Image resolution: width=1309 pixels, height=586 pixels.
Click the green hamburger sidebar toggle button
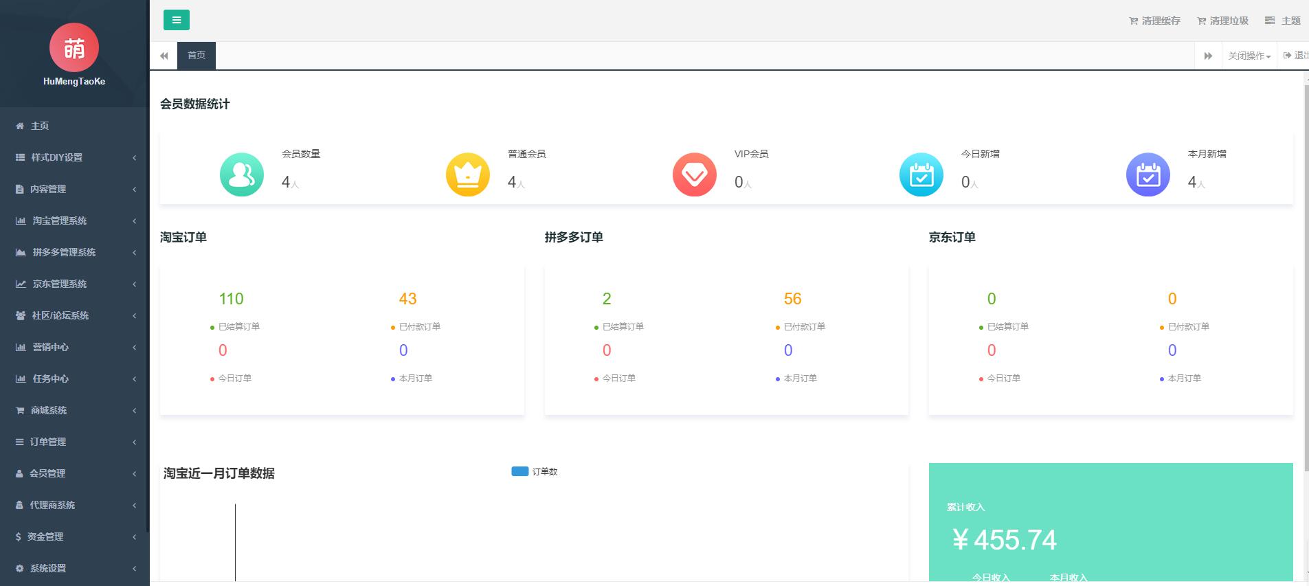[x=177, y=20]
